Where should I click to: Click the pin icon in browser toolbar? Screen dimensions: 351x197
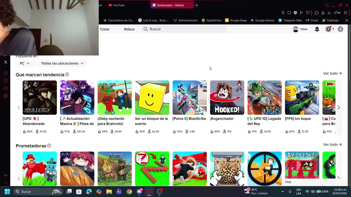click(283, 13)
